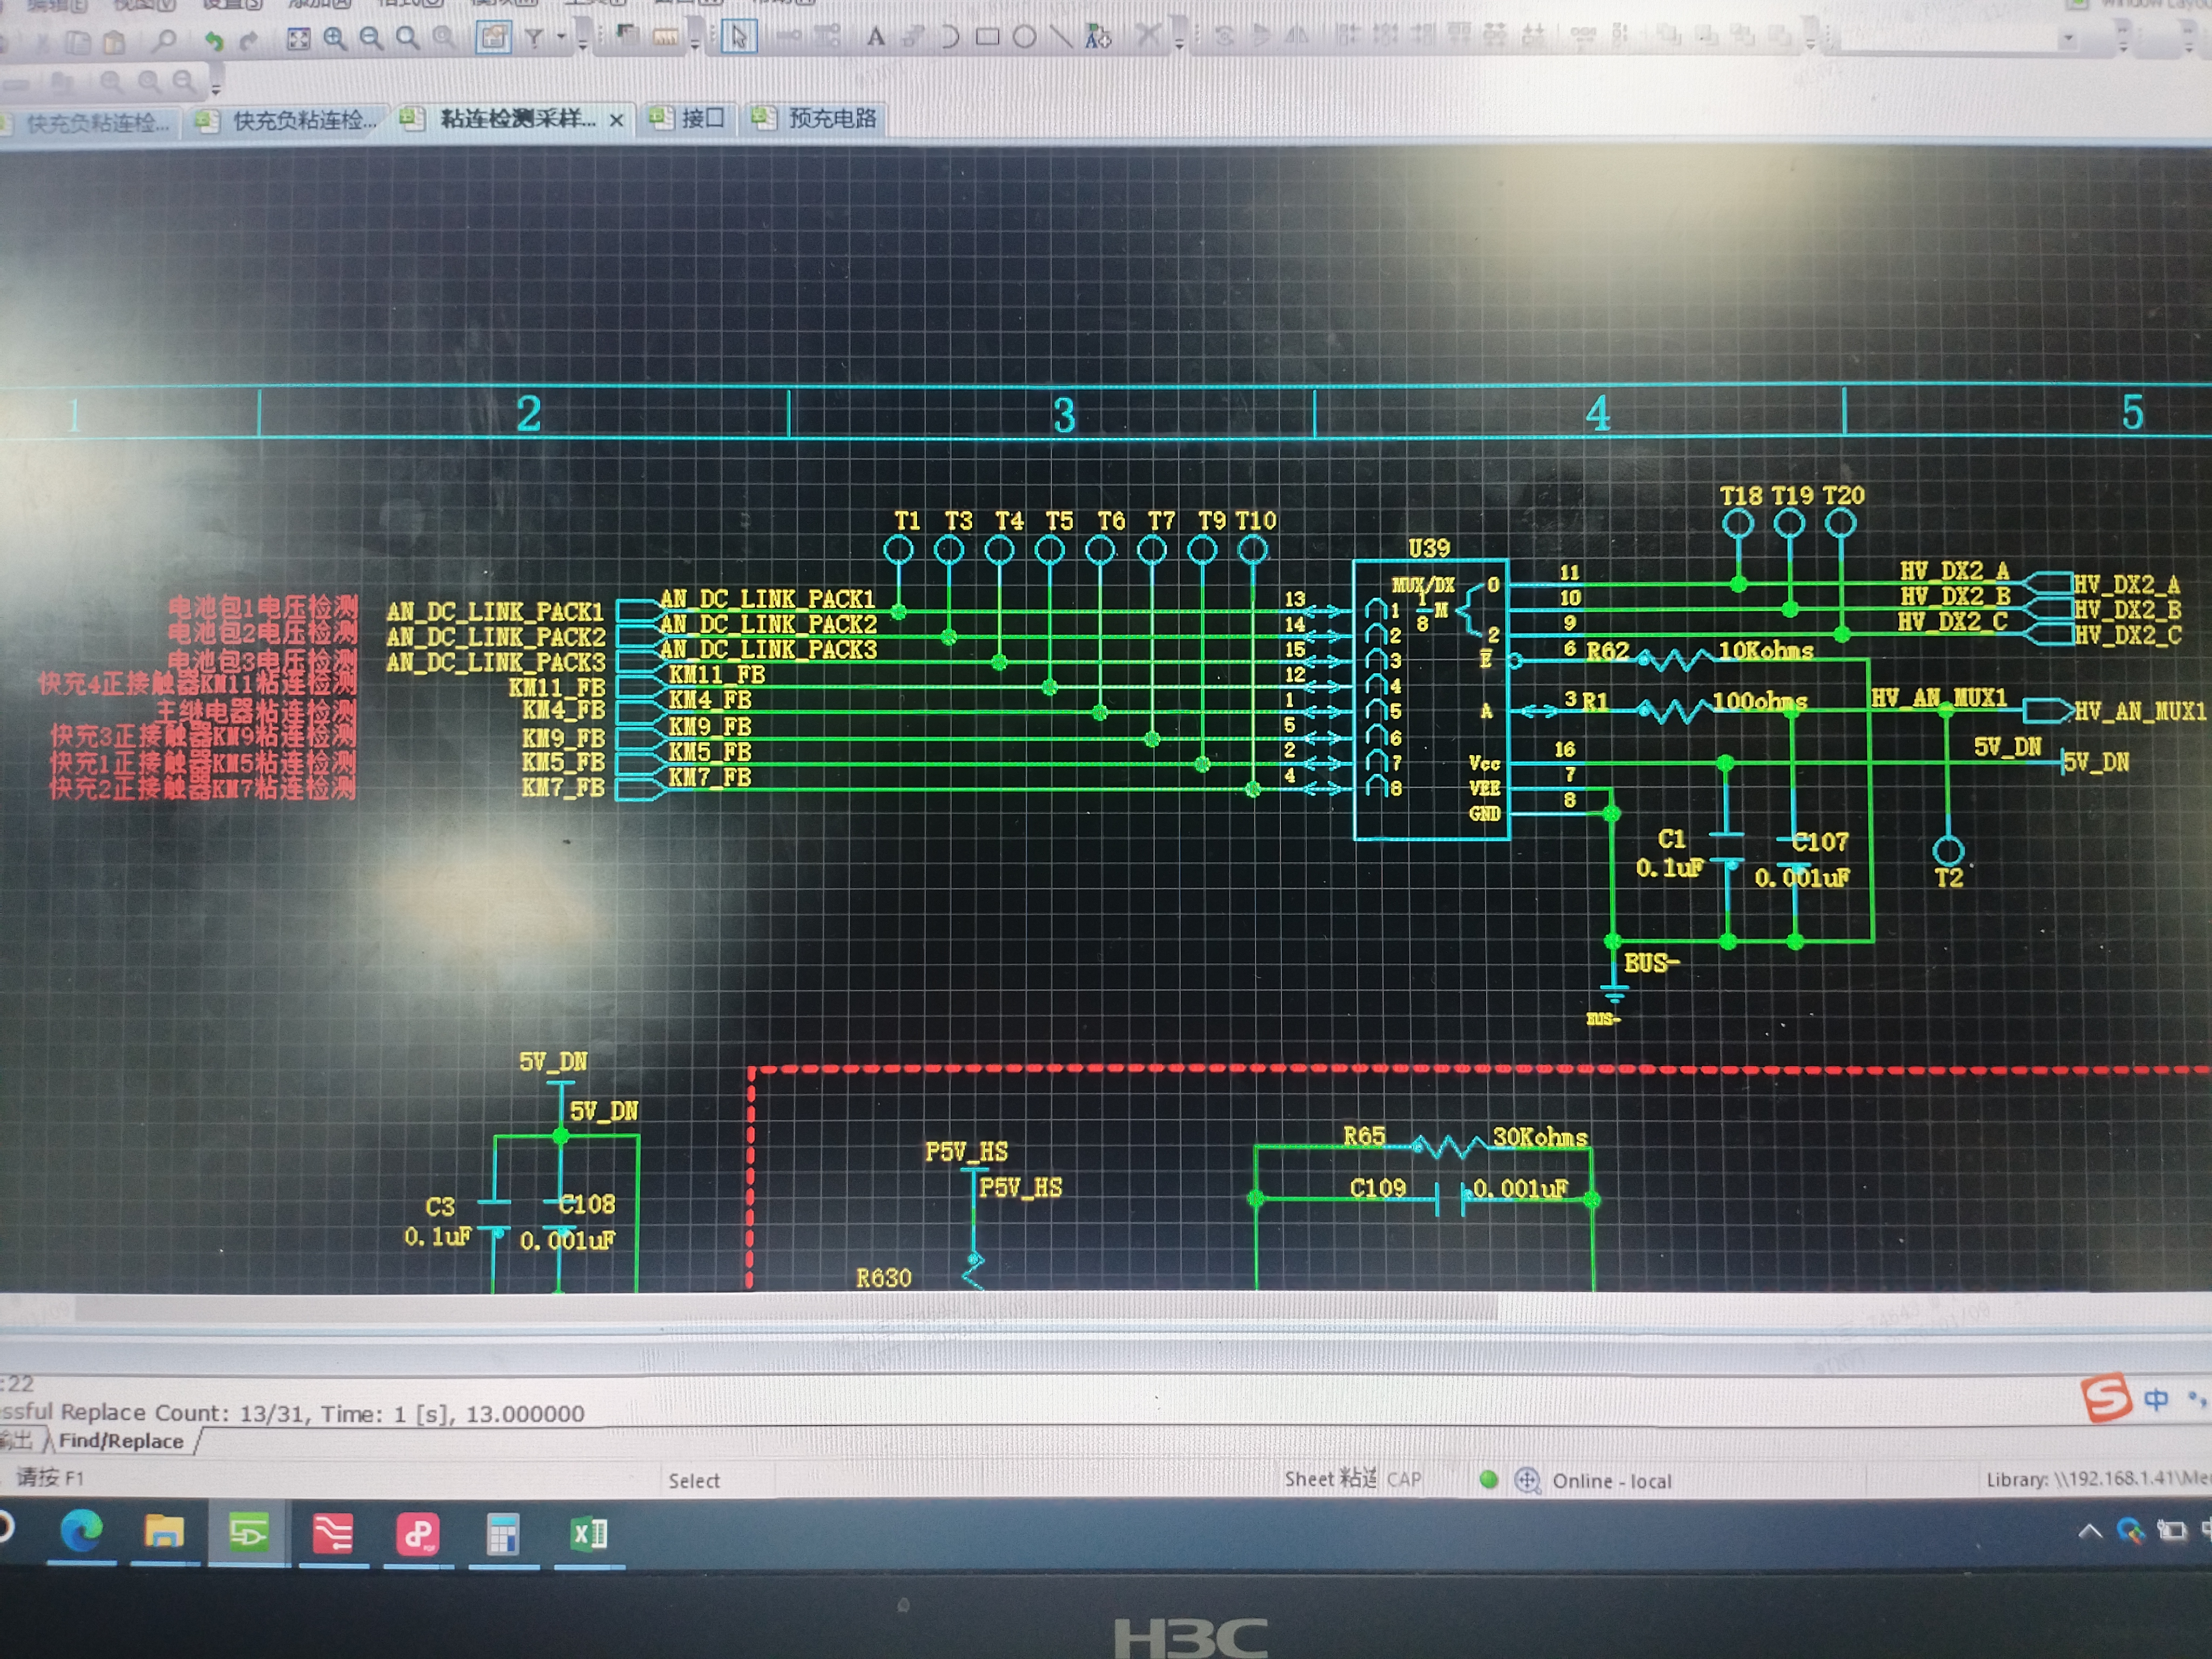The image size is (2212, 1659).
Task: Open Excel from taskbar
Action: tap(588, 1533)
